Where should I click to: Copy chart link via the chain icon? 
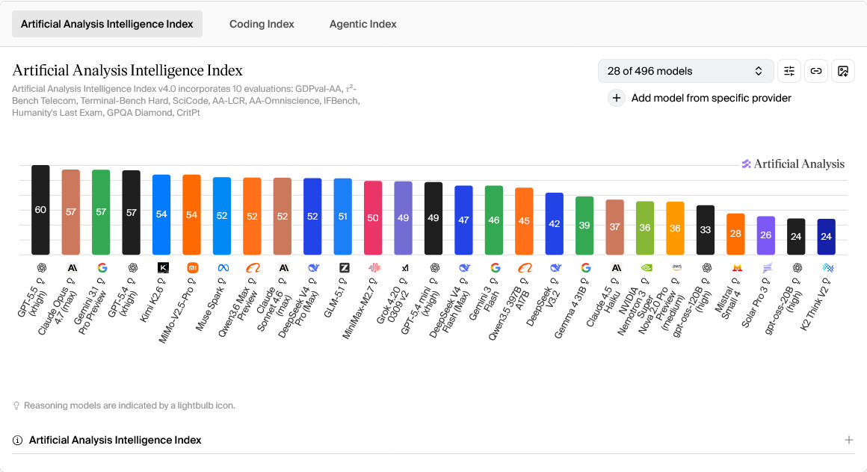click(x=816, y=71)
